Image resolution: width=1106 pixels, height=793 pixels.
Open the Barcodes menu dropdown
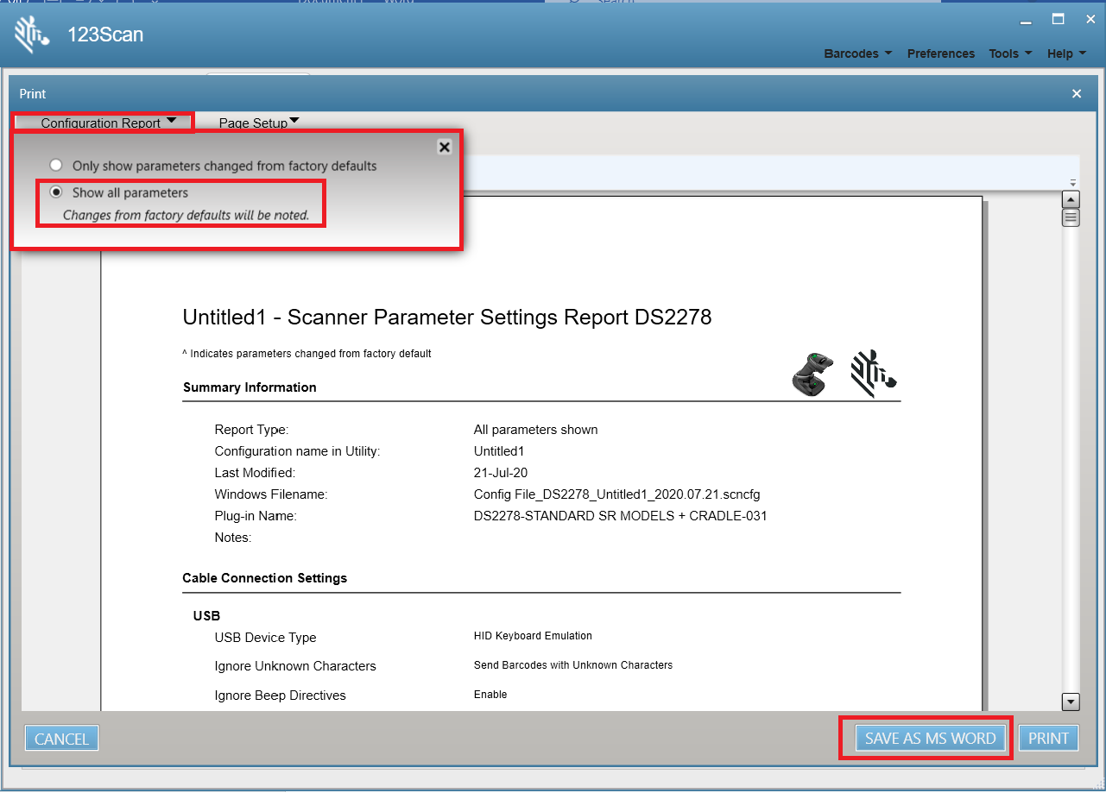pos(857,53)
